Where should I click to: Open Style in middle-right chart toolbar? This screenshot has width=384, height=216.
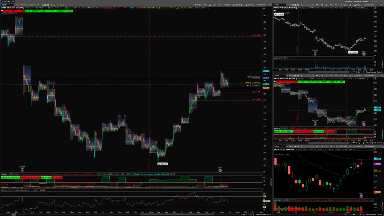[343, 76]
